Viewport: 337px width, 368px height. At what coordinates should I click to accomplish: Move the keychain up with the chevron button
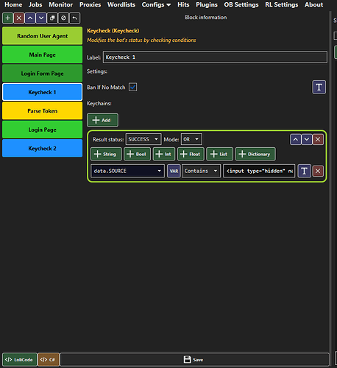click(296, 140)
